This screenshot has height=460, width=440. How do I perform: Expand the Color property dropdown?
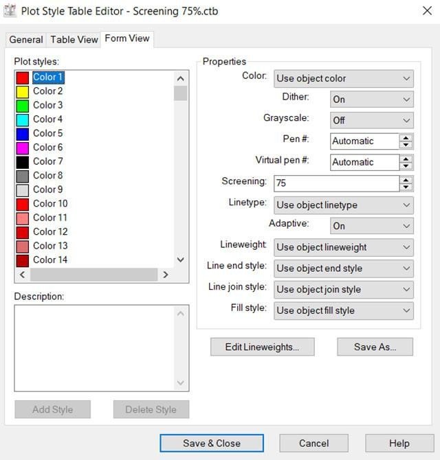pyautogui.click(x=343, y=79)
